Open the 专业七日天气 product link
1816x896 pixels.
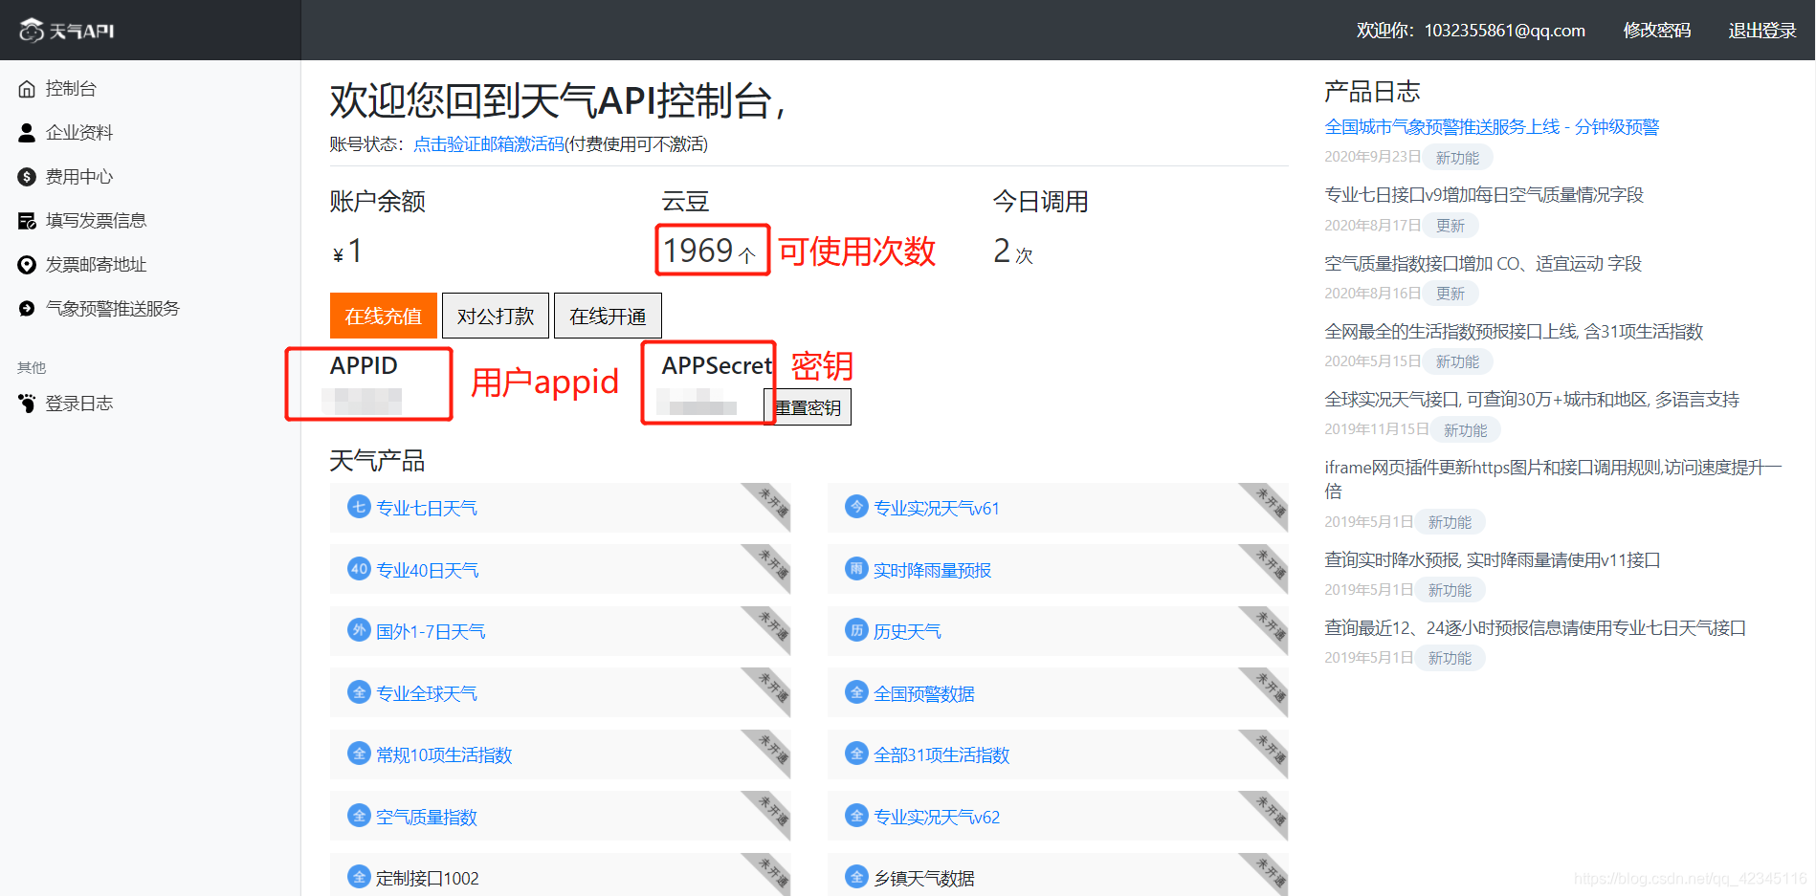(x=427, y=509)
